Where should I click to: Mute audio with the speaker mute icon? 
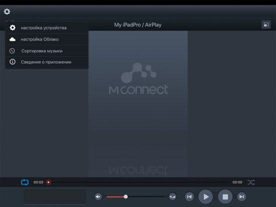click(x=98, y=196)
